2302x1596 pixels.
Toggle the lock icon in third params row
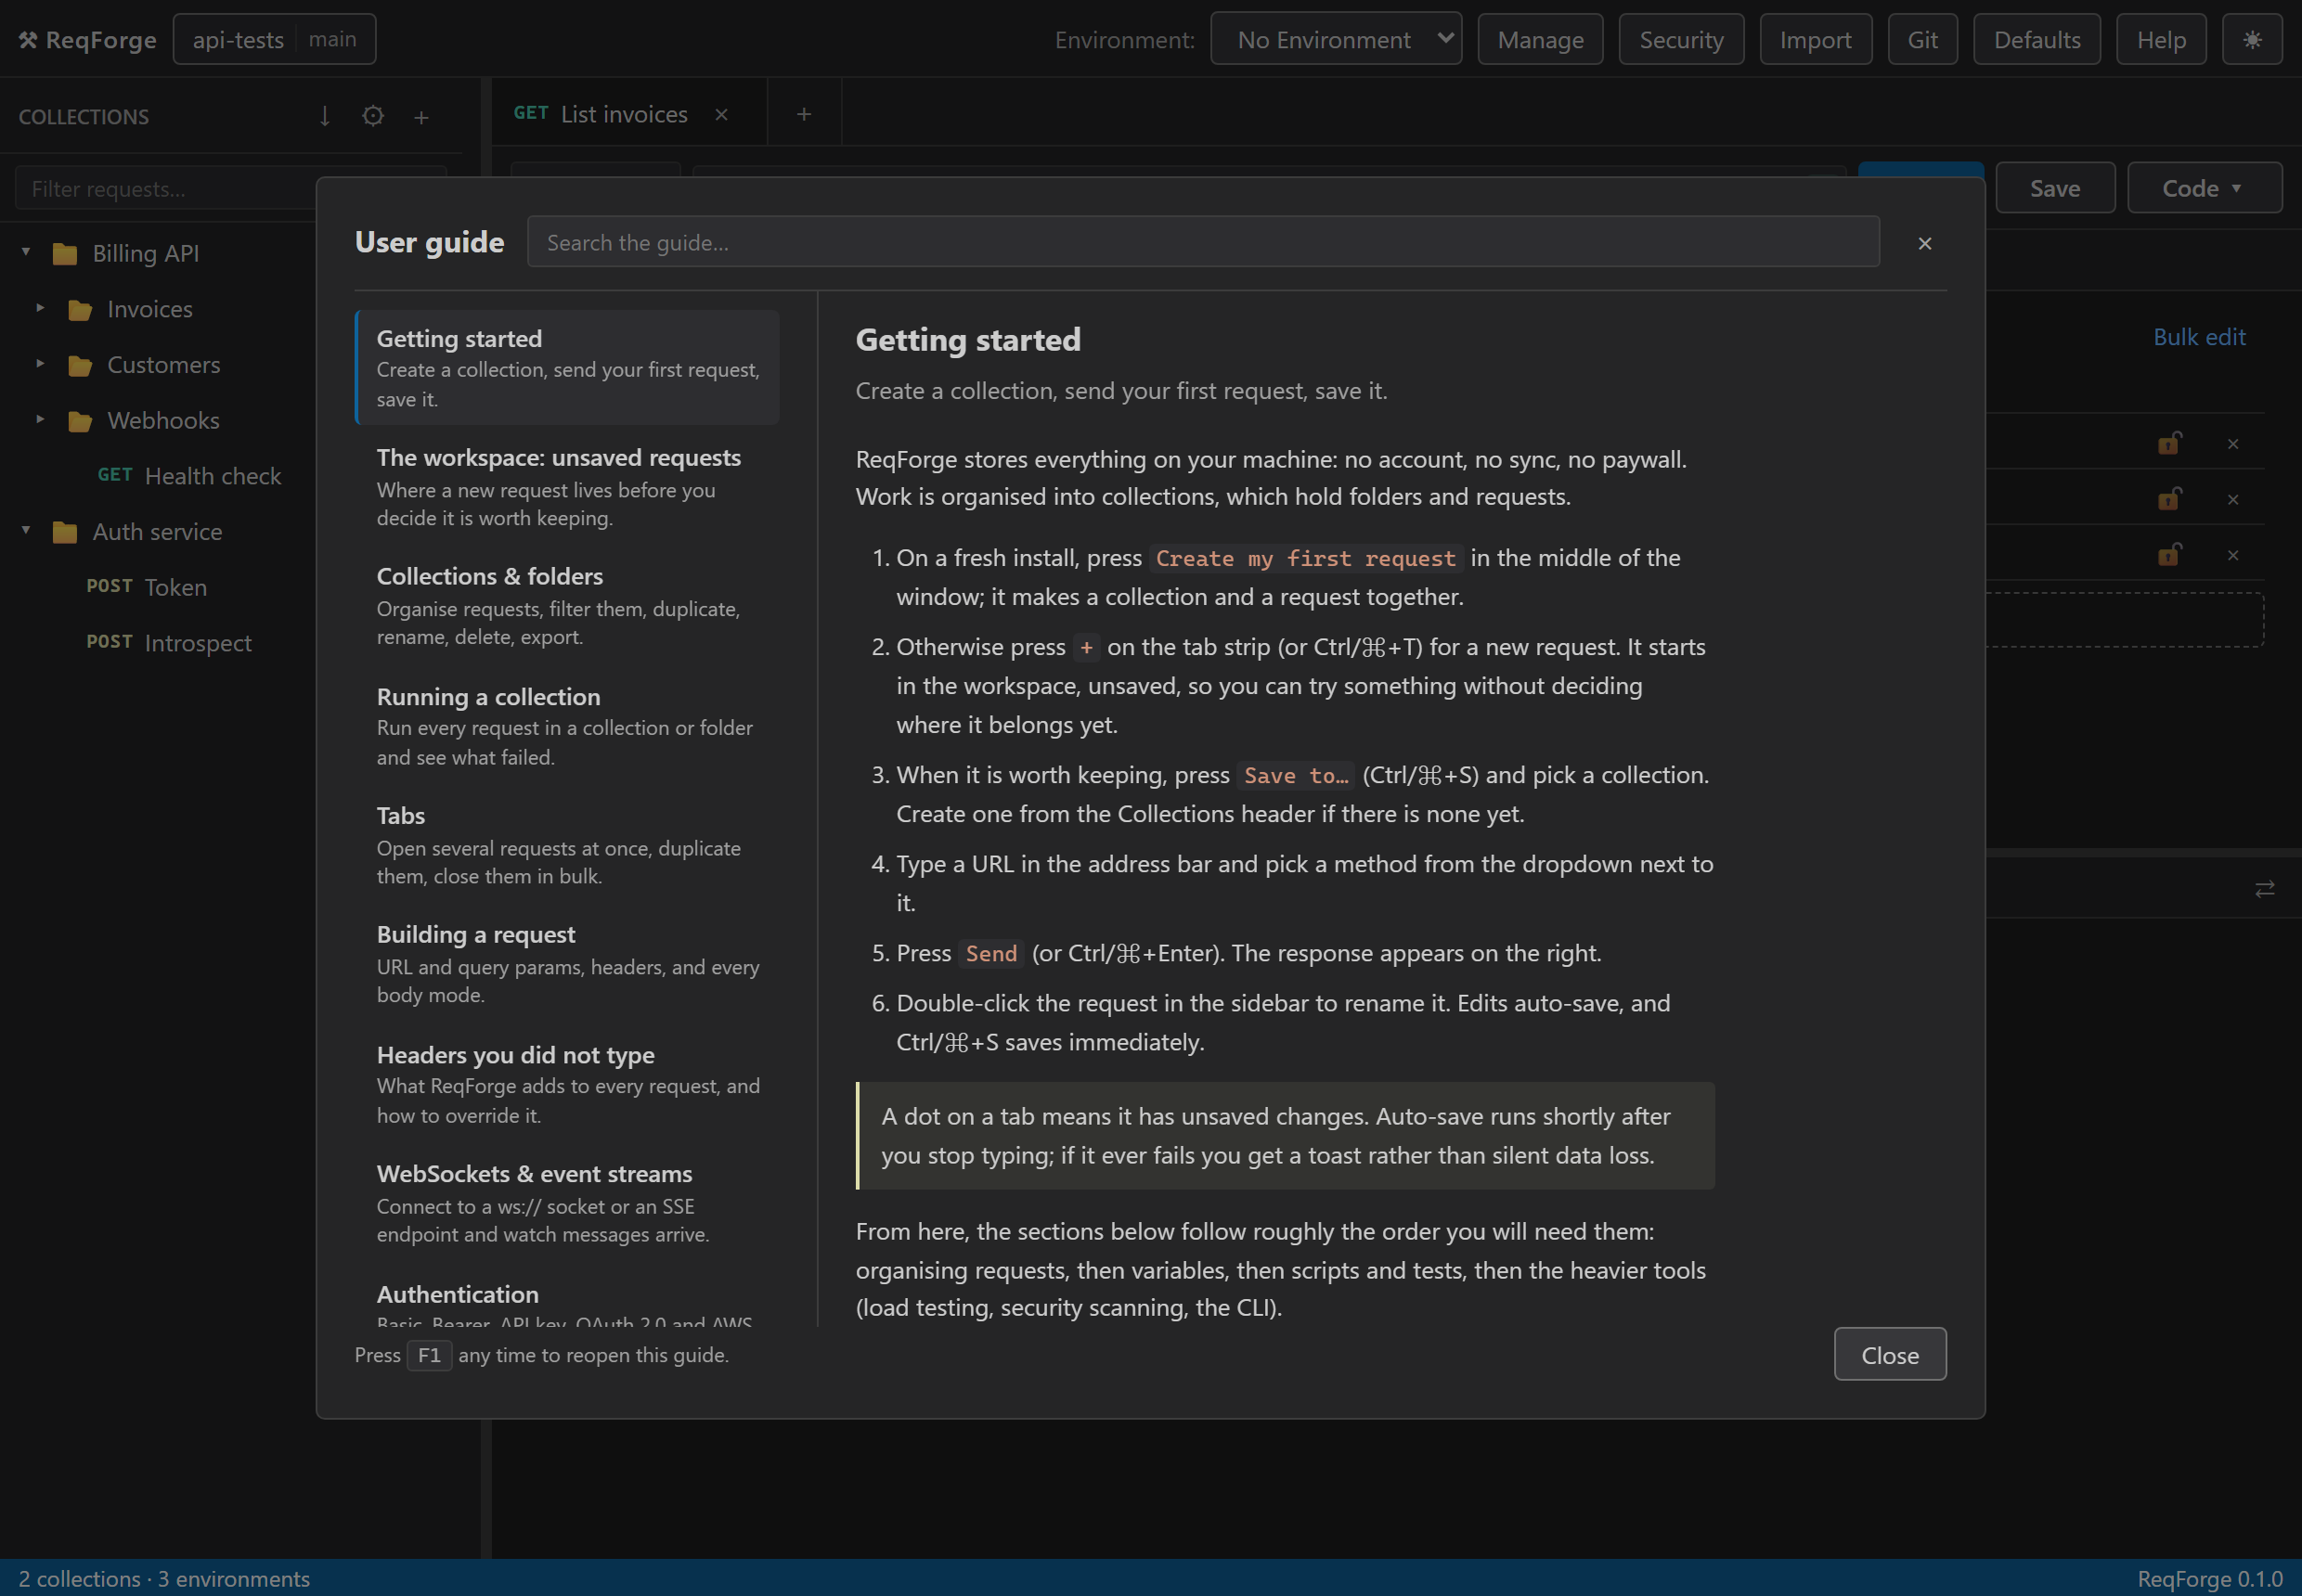2168,555
